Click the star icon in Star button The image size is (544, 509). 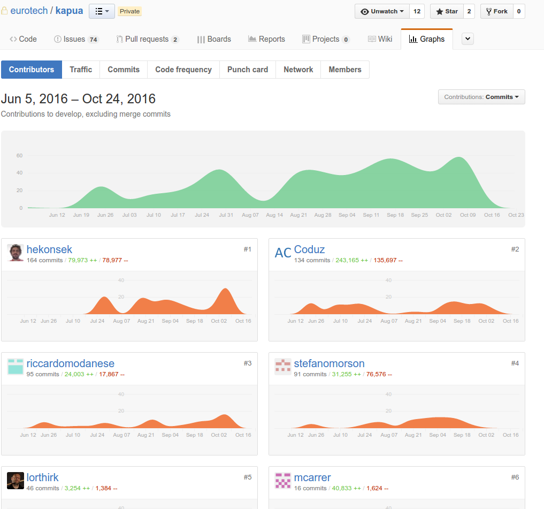(440, 11)
